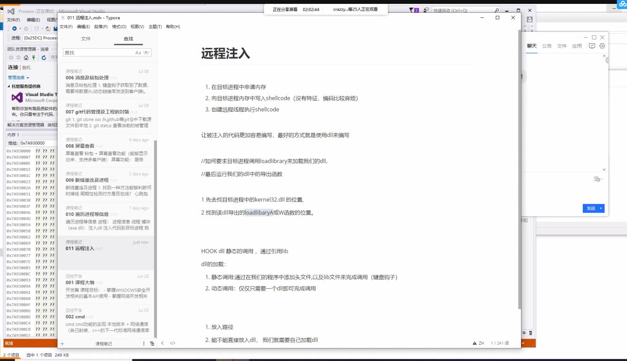The image size is (627, 361).
Task: Open the 编辑(E) menu in Typora
Action: click(x=83, y=27)
